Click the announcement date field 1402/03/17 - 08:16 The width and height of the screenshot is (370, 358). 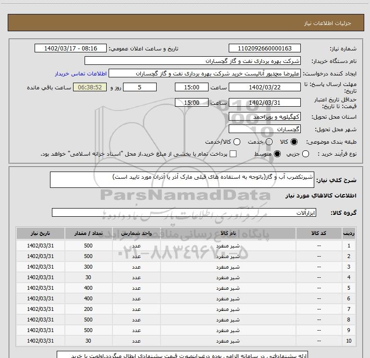click(71, 48)
